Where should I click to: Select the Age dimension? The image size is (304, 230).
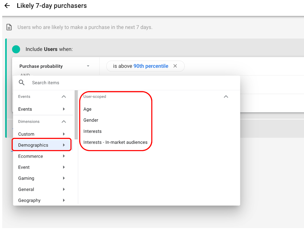(x=87, y=109)
